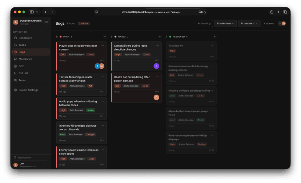Click the 3 critical badge
Viewport: 301px width, 183px height.
84,23
